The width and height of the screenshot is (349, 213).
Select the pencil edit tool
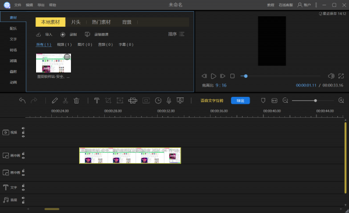click(x=55, y=100)
